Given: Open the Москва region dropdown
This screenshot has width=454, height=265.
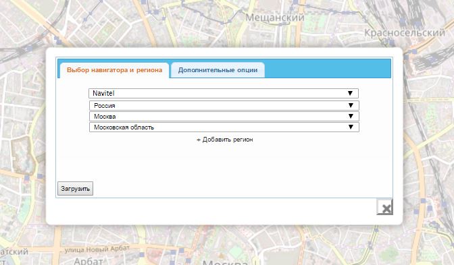Looking at the screenshot, I should pyautogui.click(x=224, y=117).
